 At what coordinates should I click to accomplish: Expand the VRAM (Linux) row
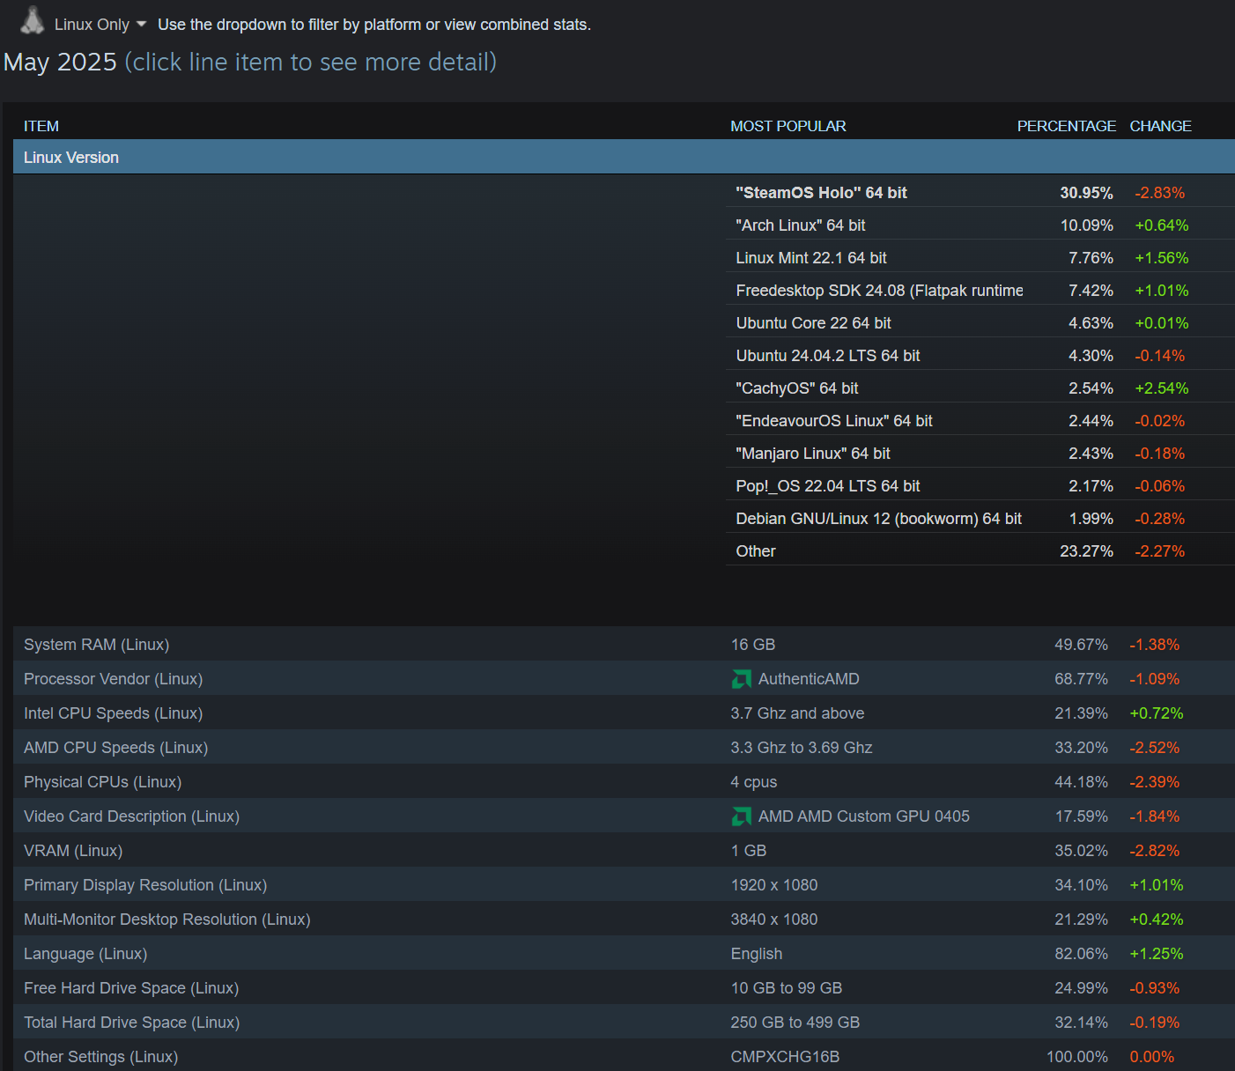(624, 850)
